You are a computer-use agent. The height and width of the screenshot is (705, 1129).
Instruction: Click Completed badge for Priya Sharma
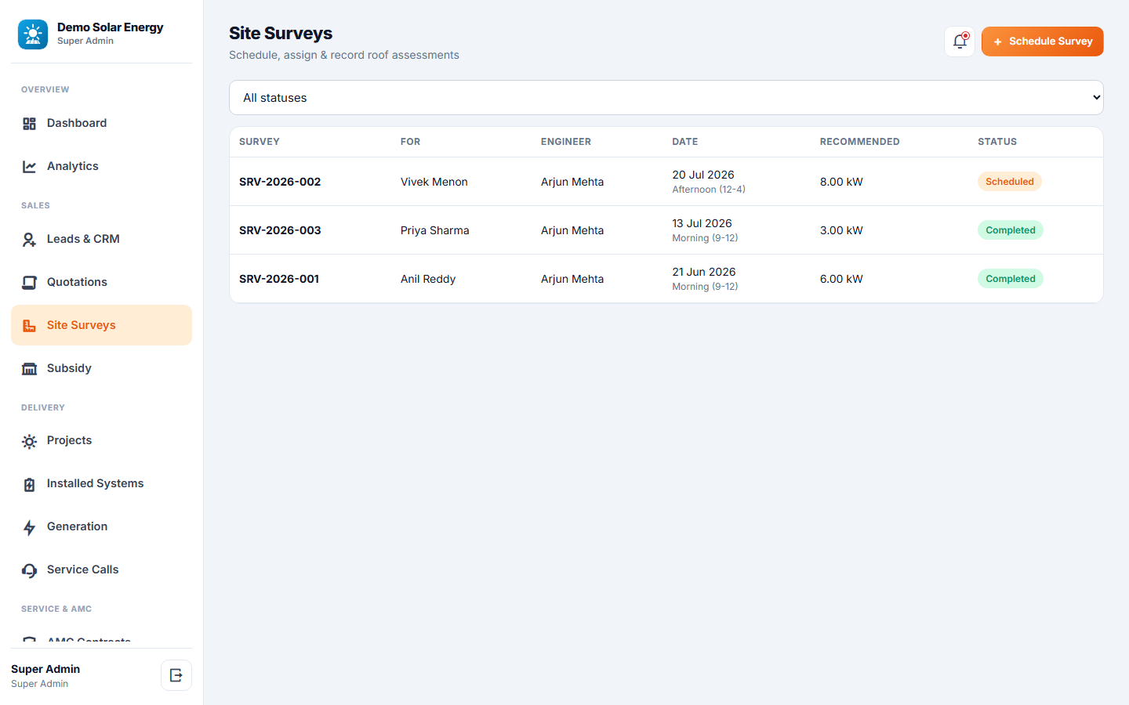point(1011,230)
